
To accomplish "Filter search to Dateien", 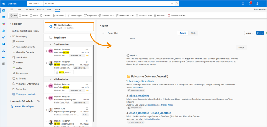I will (45, 15).
